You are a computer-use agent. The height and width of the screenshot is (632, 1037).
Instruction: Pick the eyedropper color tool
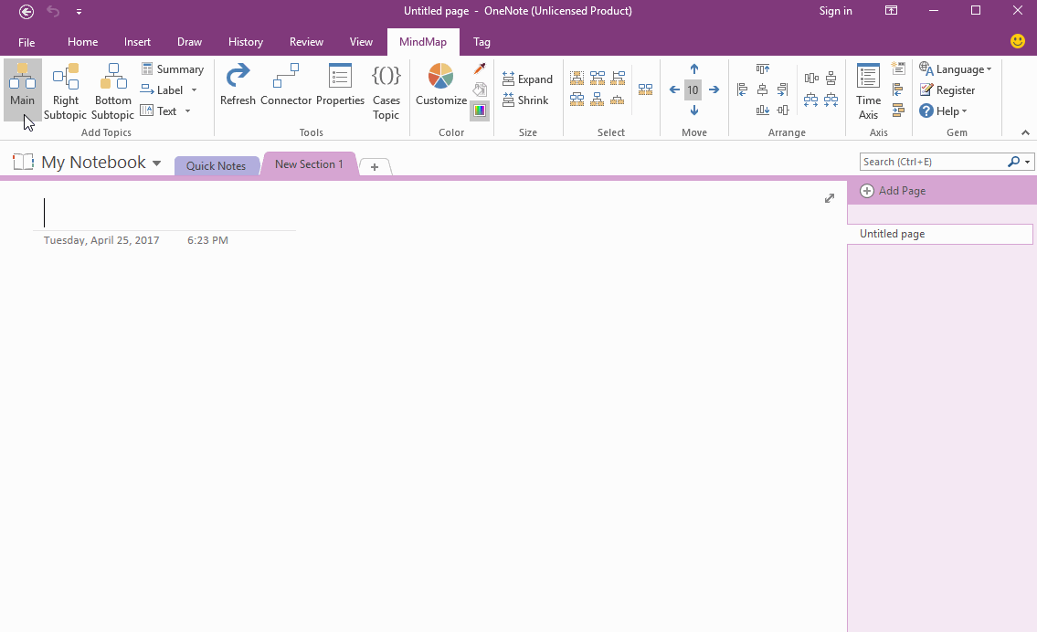481,68
